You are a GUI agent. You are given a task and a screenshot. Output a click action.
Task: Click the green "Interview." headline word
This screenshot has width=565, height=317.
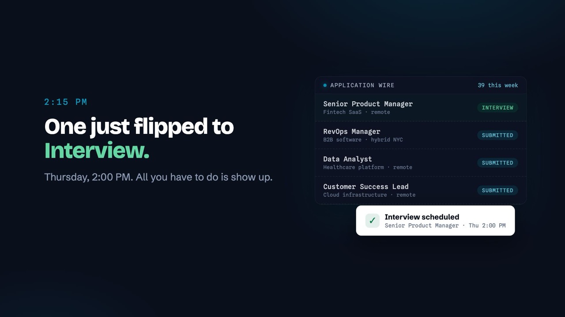click(97, 151)
